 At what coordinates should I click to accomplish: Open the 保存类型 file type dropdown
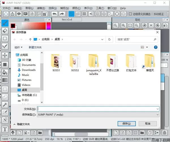click(x=98, y=115)
